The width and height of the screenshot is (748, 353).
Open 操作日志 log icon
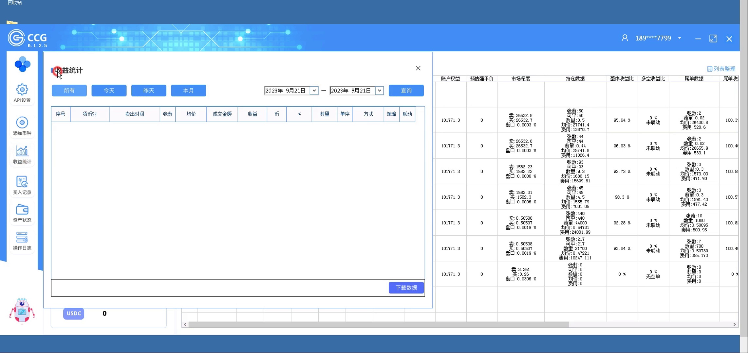(22, 238)
